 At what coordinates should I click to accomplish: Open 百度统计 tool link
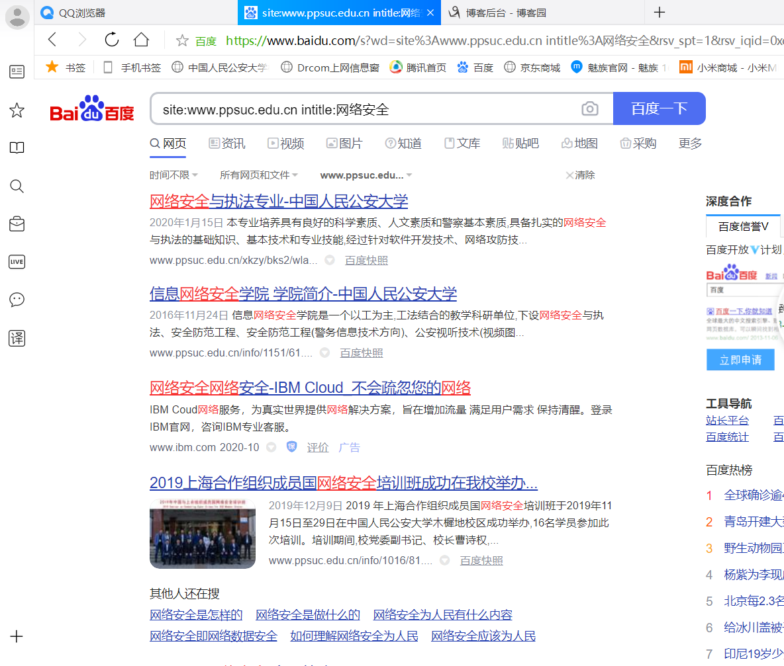[728, 437]
